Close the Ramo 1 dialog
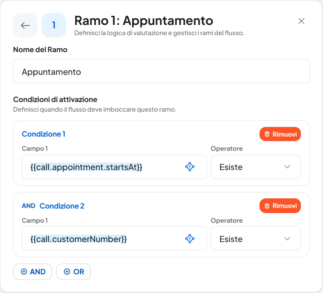Screen dimensions: 323x293 pos(301,21)
